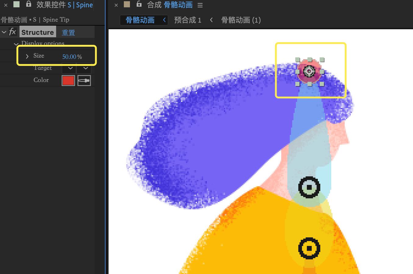
Task: Select the head spine tip controller
Action: 309,71
